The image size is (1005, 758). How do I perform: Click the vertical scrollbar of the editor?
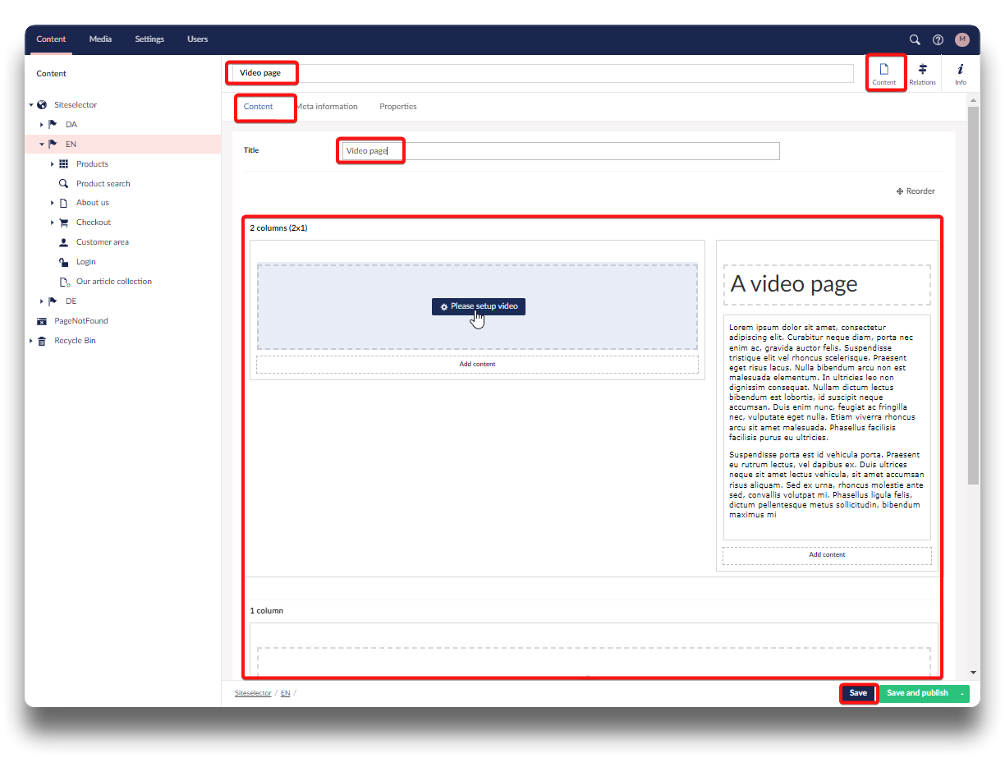point(973,296)
